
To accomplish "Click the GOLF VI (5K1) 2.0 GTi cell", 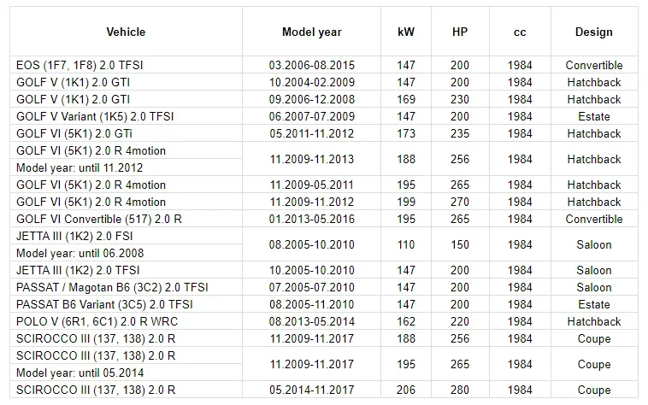I will [x=126, y=134].
